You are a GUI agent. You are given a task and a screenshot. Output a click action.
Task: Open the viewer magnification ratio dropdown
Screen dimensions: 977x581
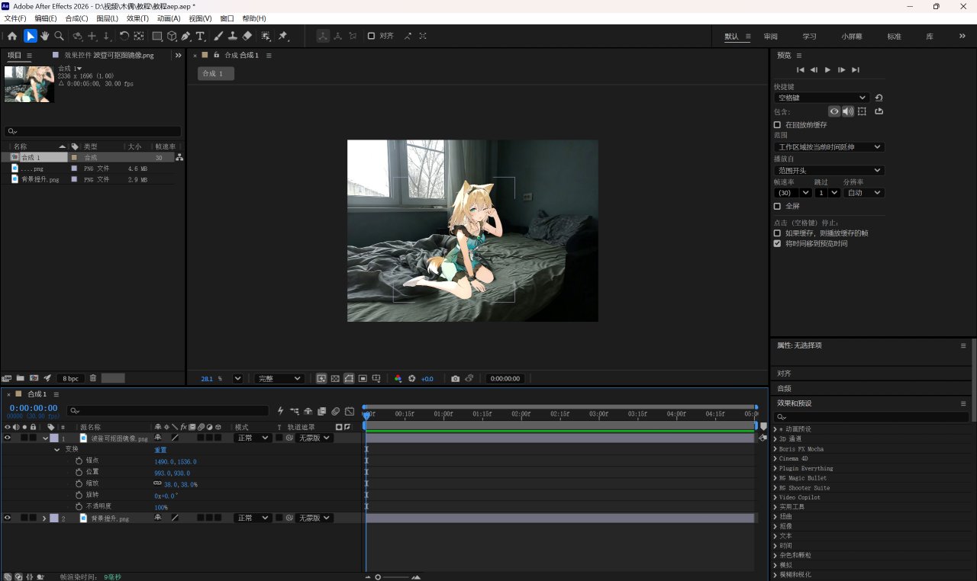click(237, 378)
